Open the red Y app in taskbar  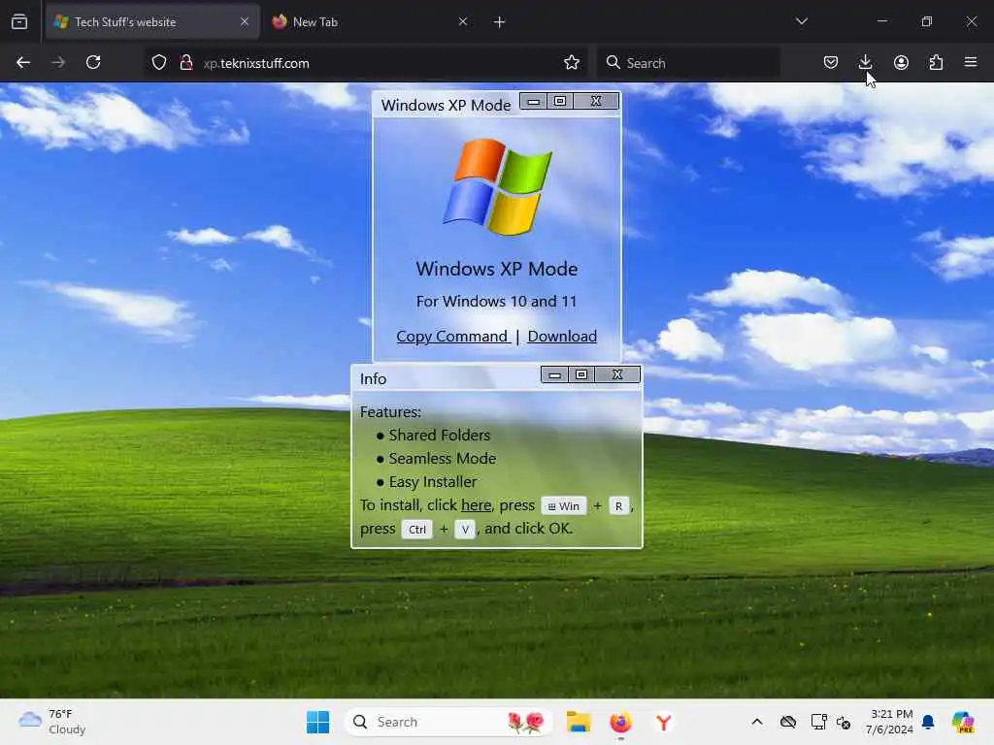click(x=664, y=722)
